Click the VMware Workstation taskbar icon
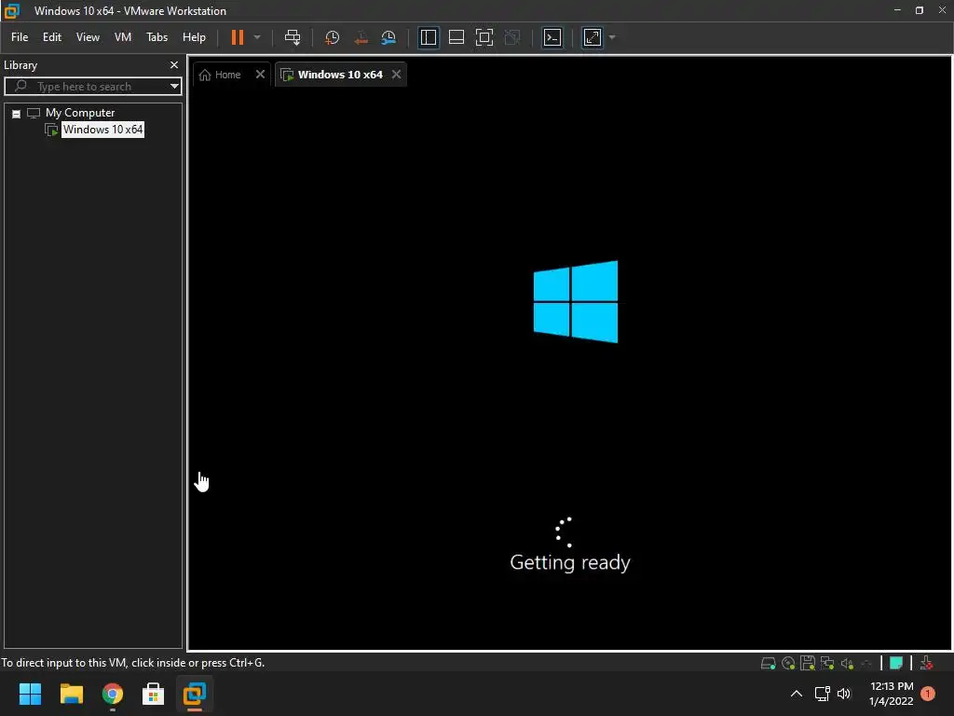Screen dimensions: 954x716 195,694
